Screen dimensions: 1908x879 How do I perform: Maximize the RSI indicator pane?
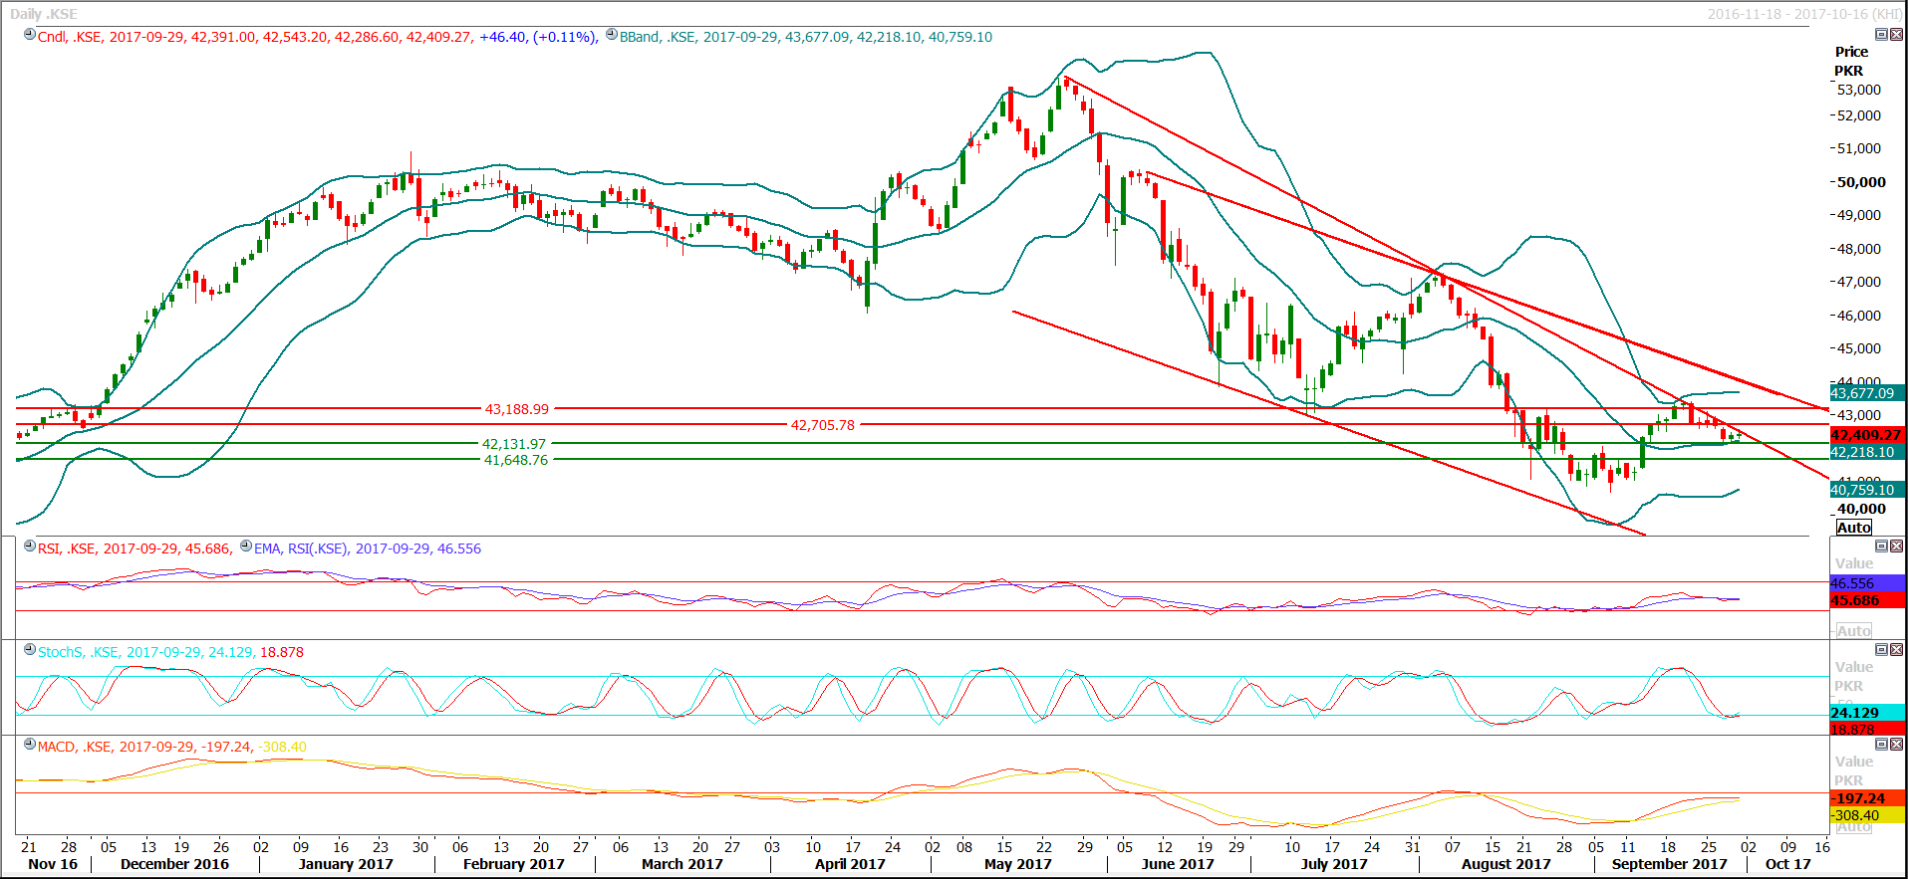[1881, 546]
